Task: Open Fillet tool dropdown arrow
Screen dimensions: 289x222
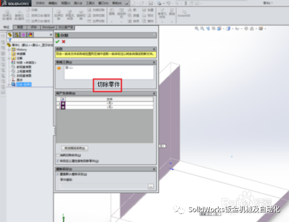Action: tap(112, 21)
